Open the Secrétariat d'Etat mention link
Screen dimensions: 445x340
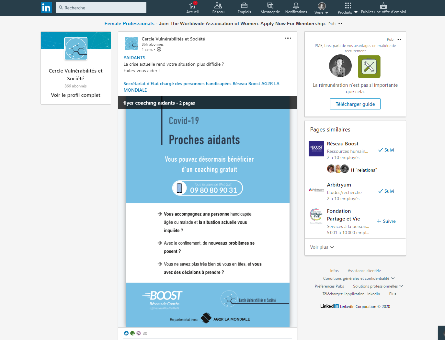pos(177,84)
